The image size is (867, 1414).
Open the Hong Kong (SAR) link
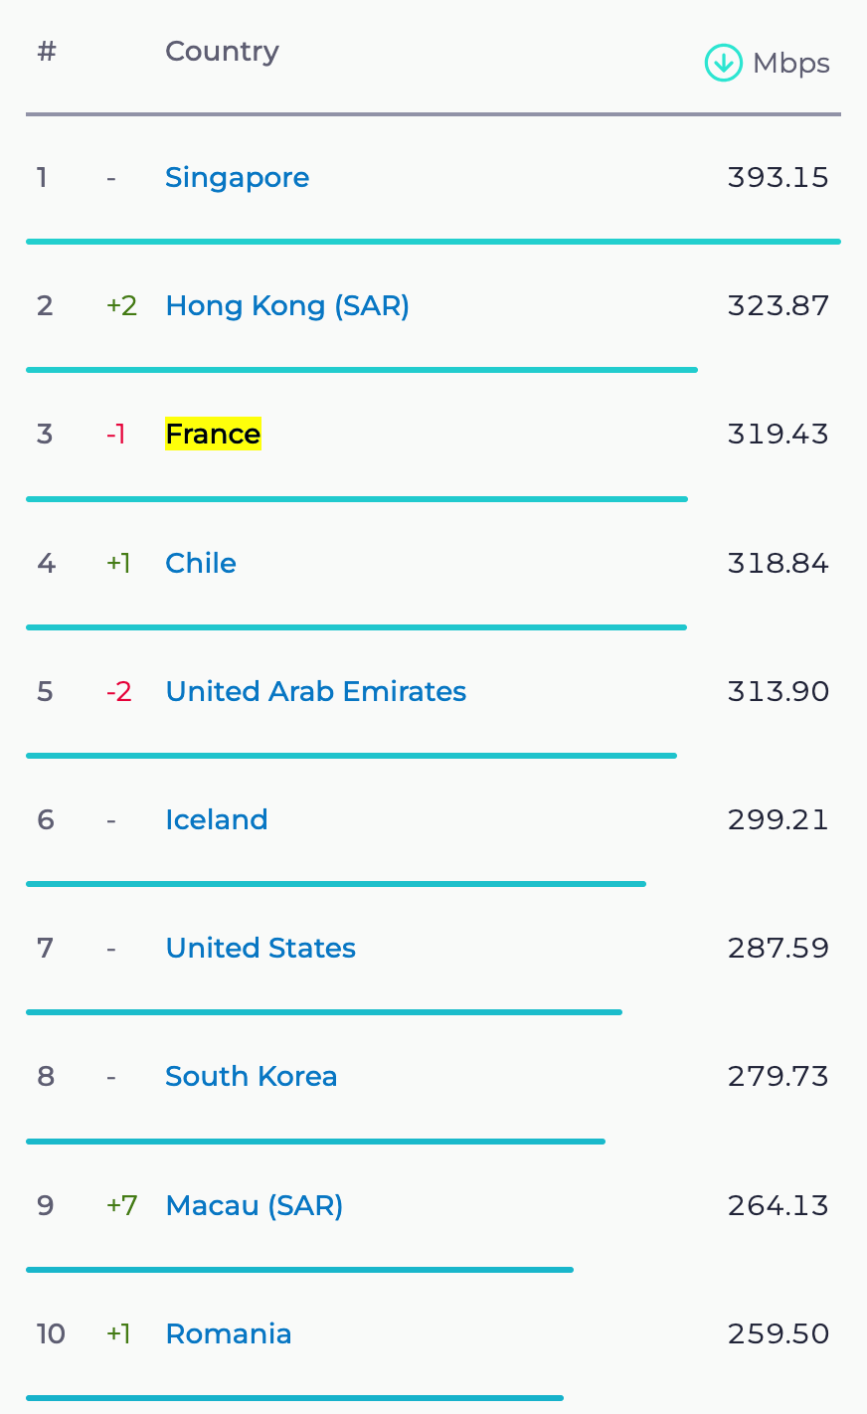click(287, 305)
